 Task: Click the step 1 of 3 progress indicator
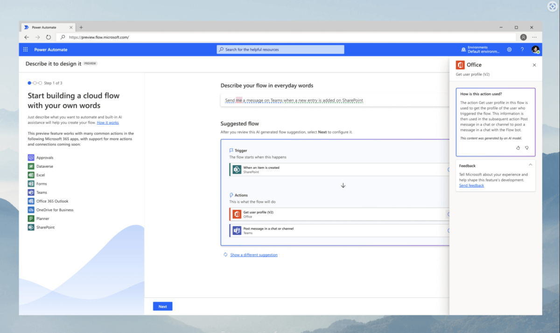(45, 83)
